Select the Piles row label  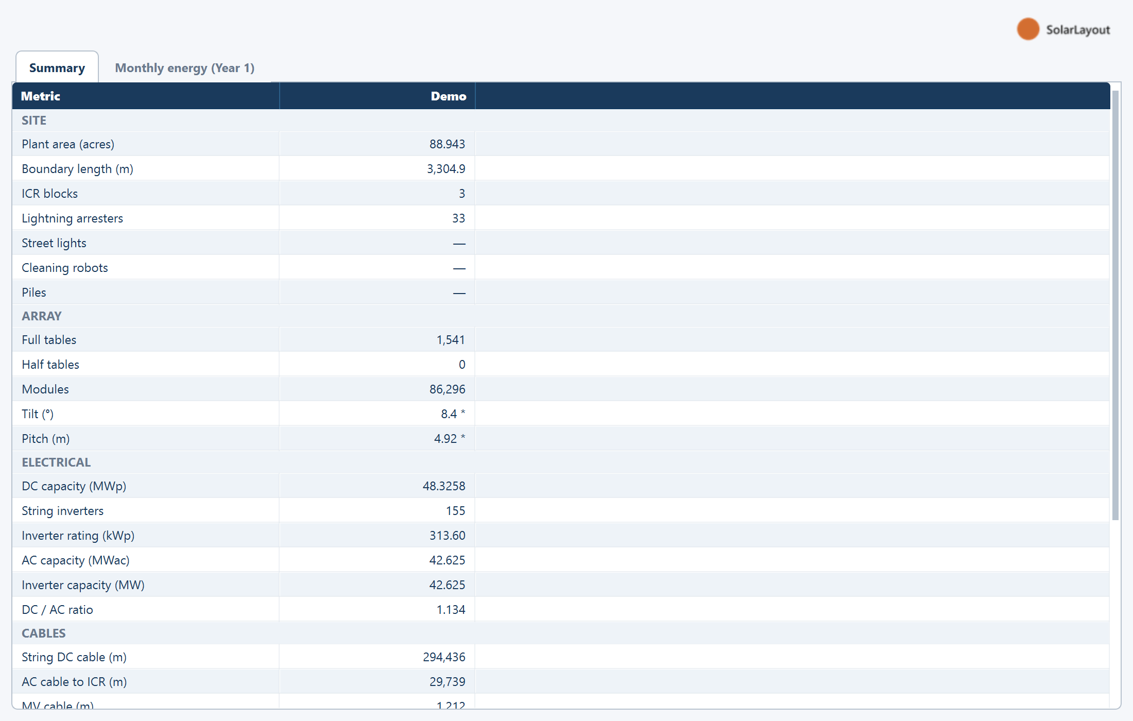coord(34,293)
